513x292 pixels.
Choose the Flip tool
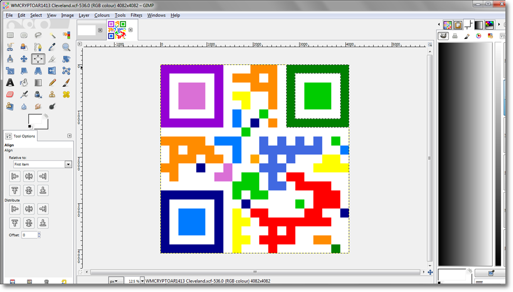[52, 71]
